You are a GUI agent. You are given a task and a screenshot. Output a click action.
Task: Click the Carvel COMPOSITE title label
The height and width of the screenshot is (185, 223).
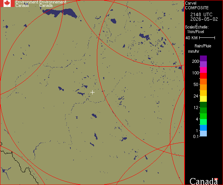pyautogui.click(x=197, y=5)
